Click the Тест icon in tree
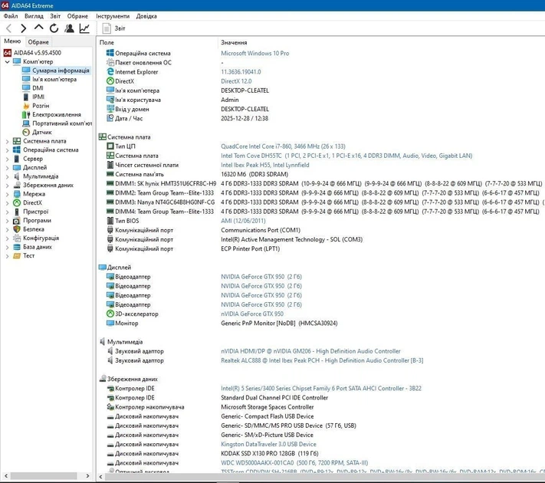This screenshot has height=483, width=545. click(x=17, y=256)
